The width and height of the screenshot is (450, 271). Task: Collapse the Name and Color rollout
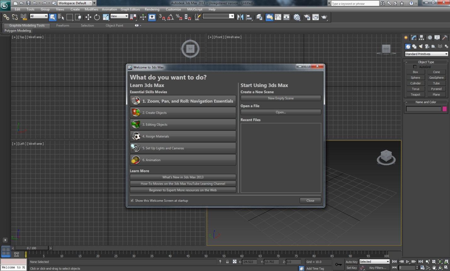click(426, 102)
